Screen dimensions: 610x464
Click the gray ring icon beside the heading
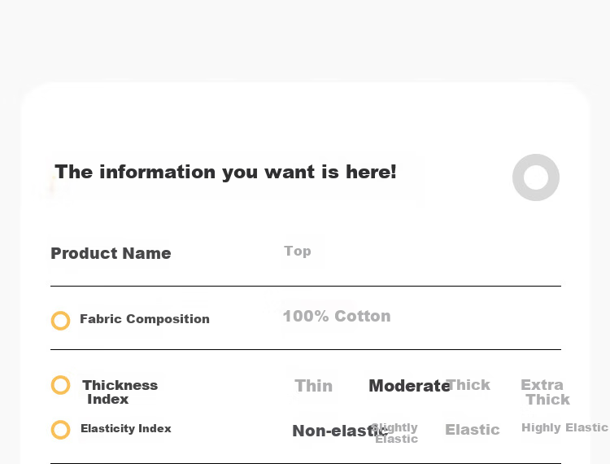coord(536,177)
